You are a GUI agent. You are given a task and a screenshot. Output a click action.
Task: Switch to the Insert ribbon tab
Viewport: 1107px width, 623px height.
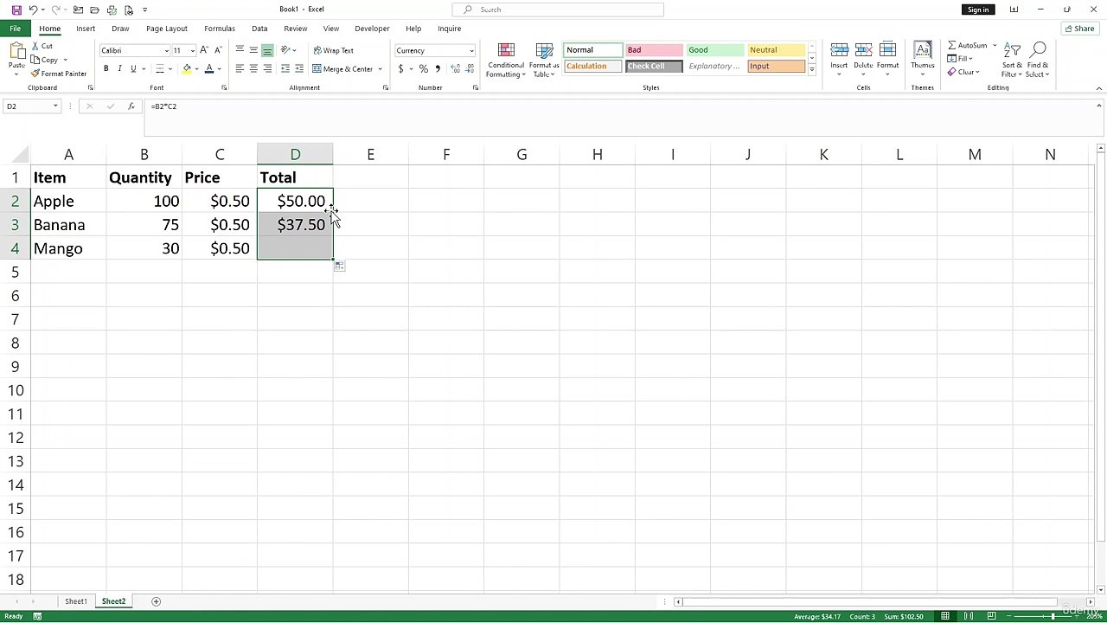86,29
